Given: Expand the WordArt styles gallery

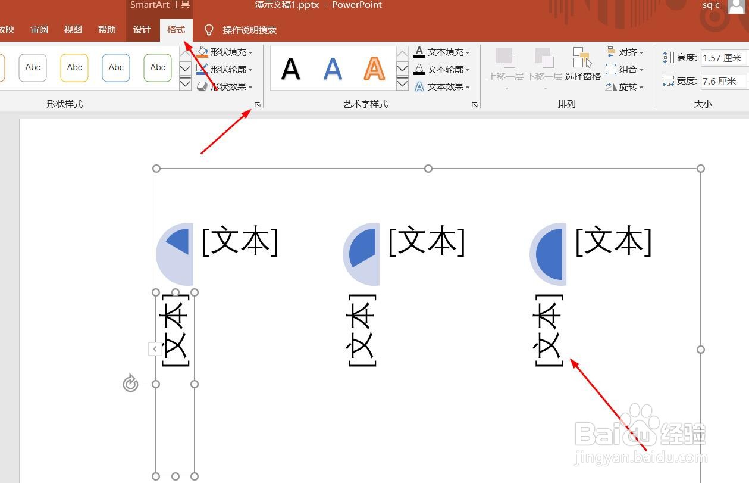Looking at the screenshot, I should (x=402, y=83).
